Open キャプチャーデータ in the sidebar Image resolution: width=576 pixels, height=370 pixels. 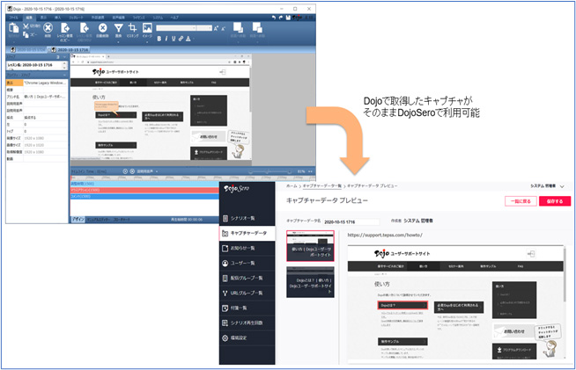[247, 233]
